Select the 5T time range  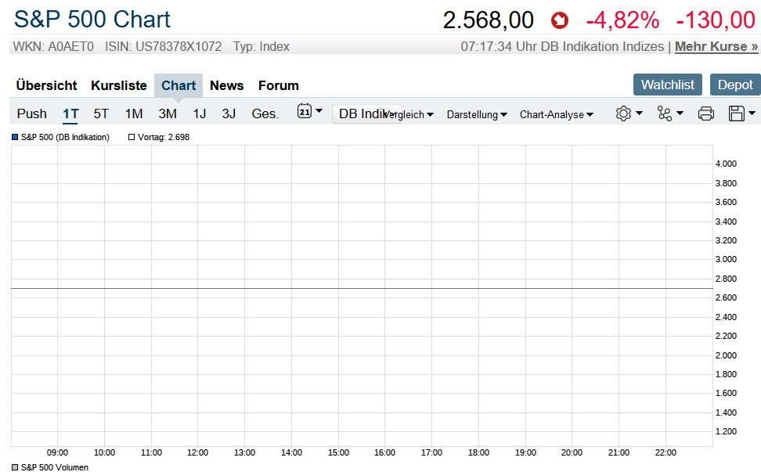101,113
